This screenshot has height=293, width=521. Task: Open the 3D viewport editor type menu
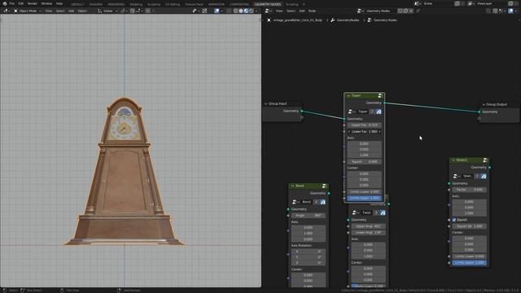[x=7, y=11]
